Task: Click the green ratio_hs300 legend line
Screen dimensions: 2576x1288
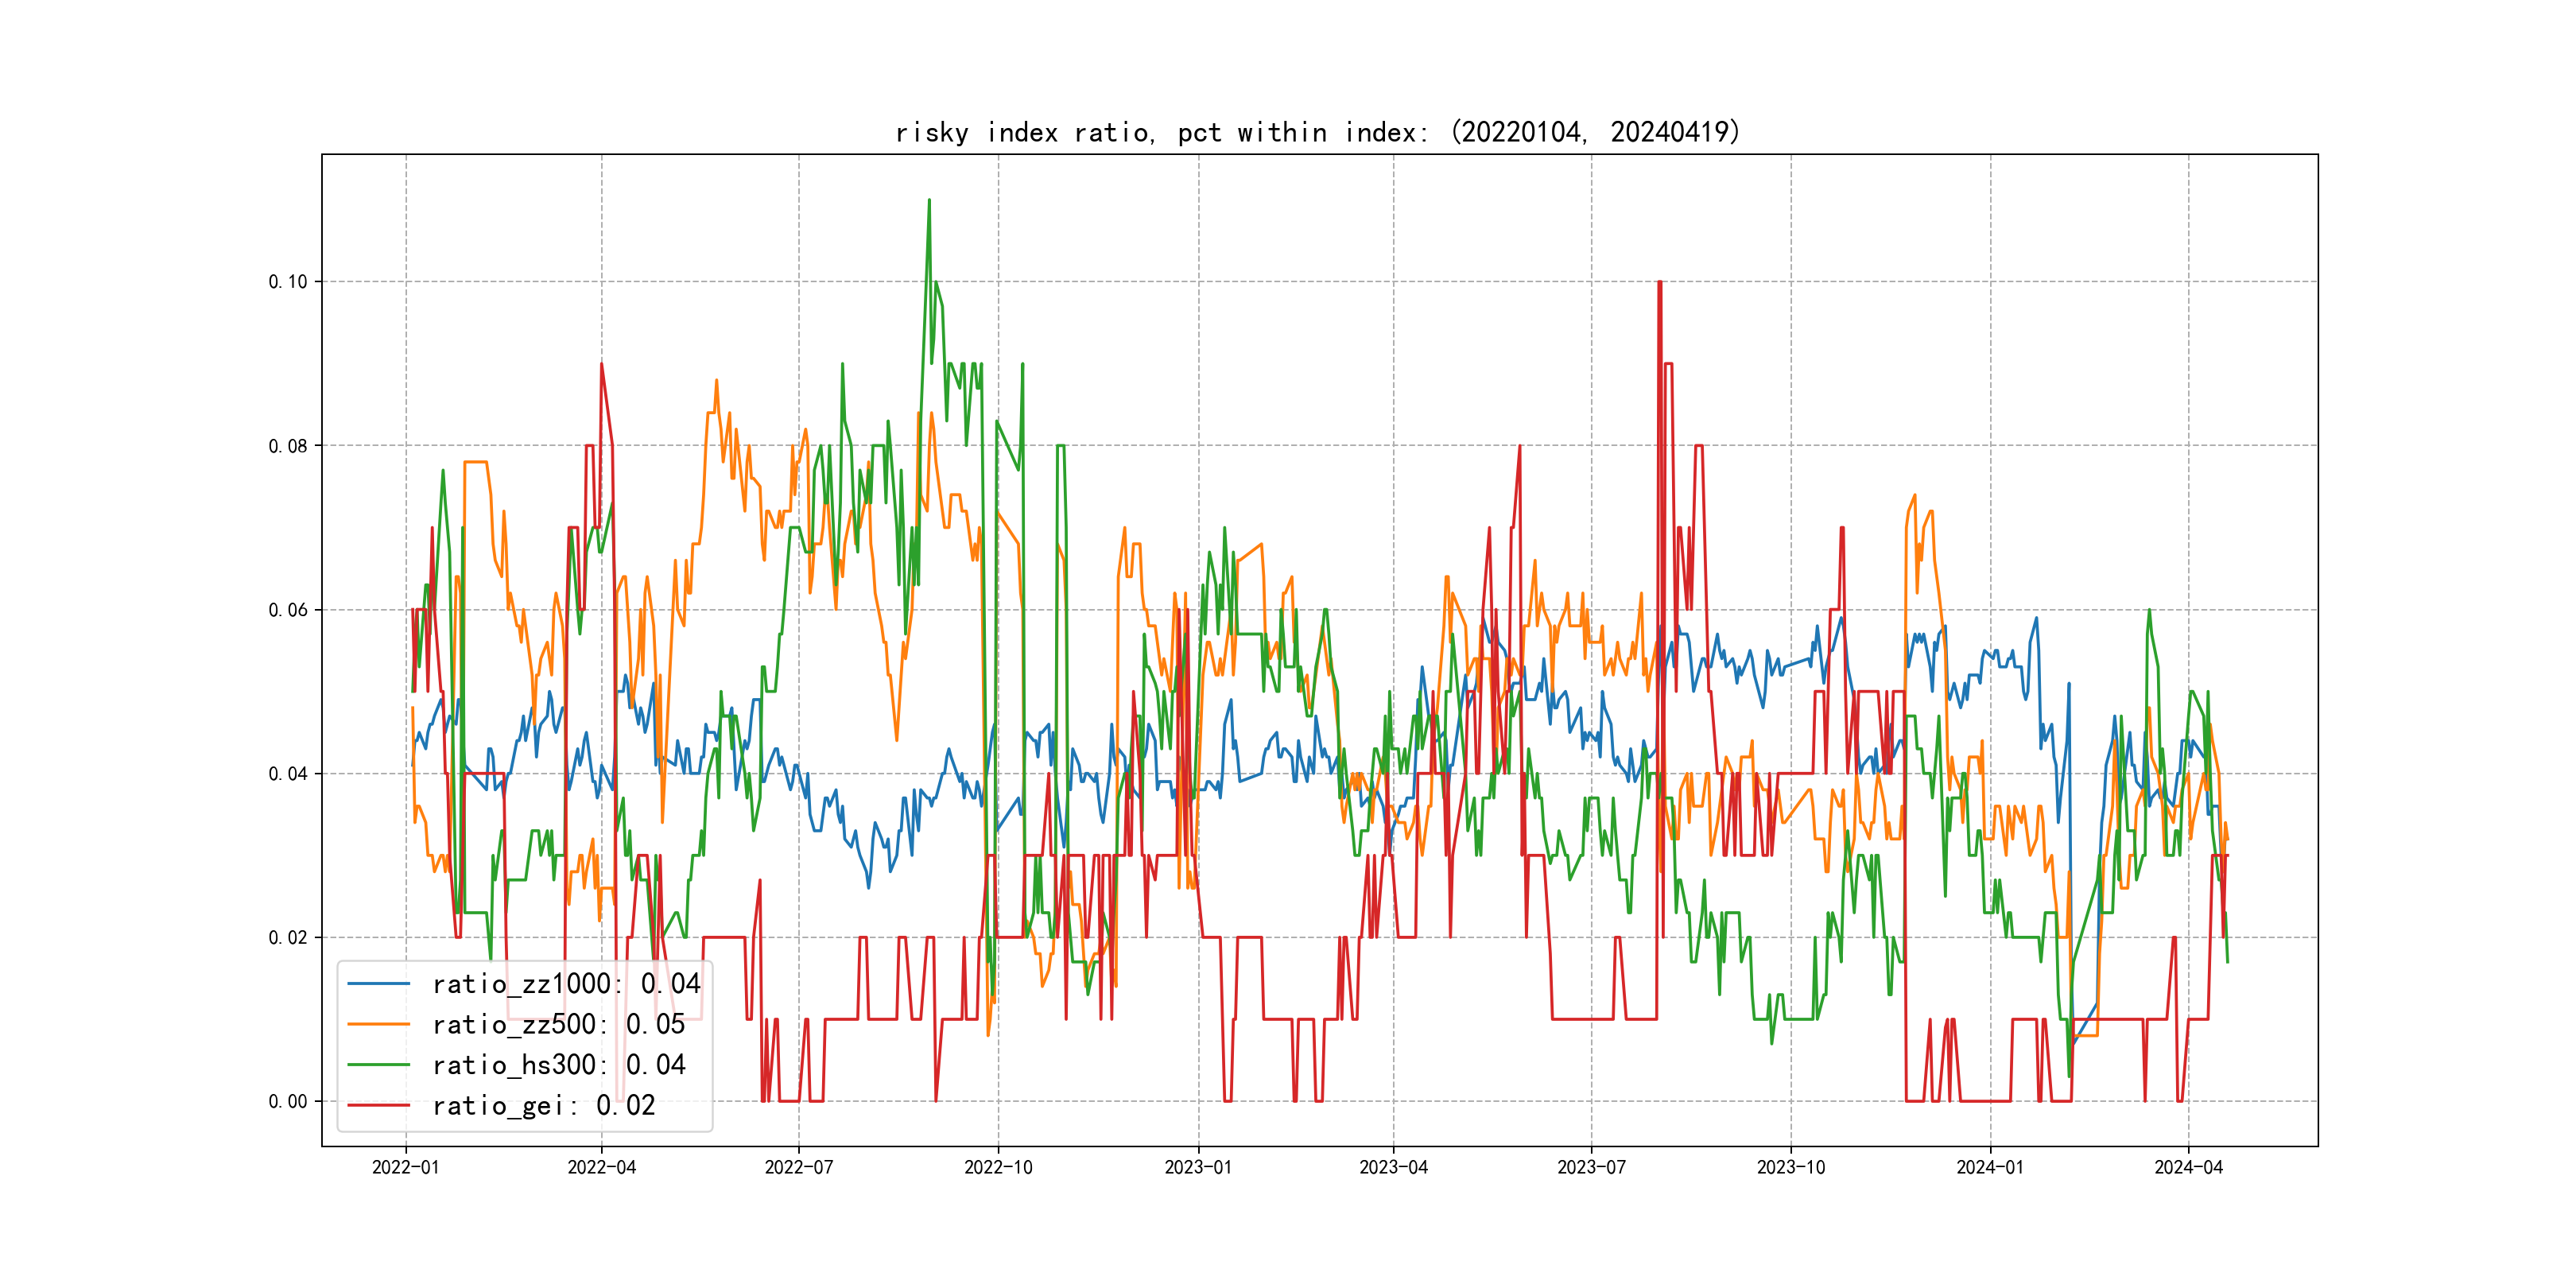Action: point(378,1065)
